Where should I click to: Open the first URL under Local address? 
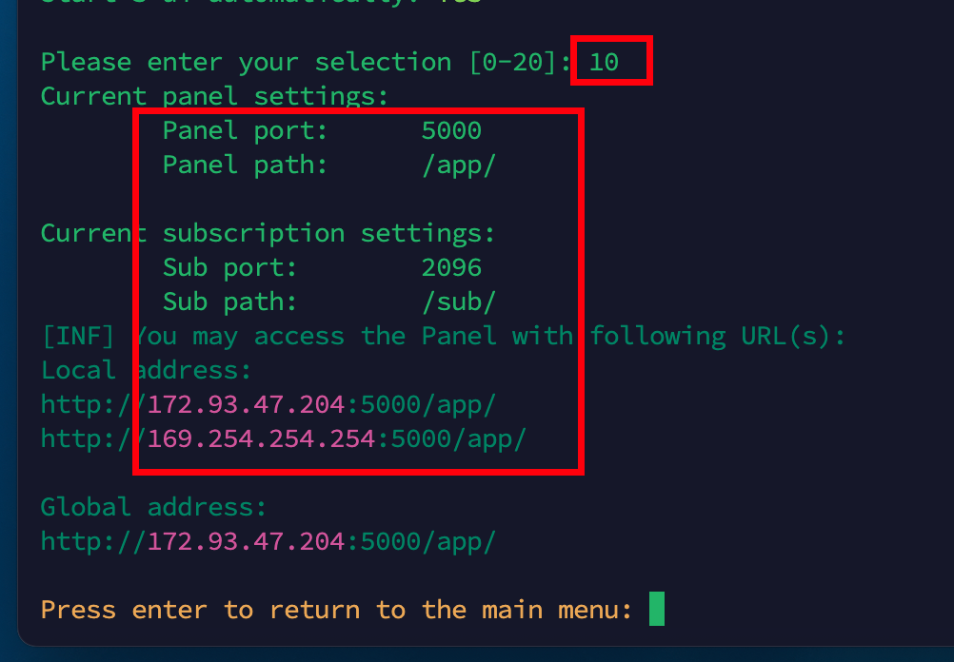click(268, 405)
